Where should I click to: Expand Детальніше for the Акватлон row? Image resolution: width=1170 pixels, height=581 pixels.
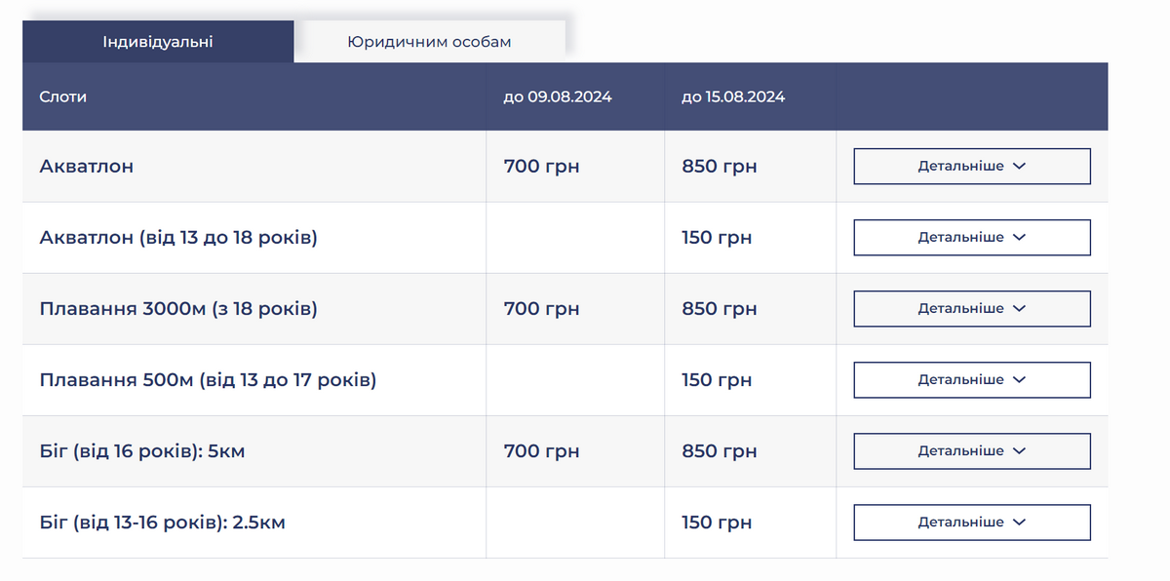pyautogui.click(x=971, y=167)
